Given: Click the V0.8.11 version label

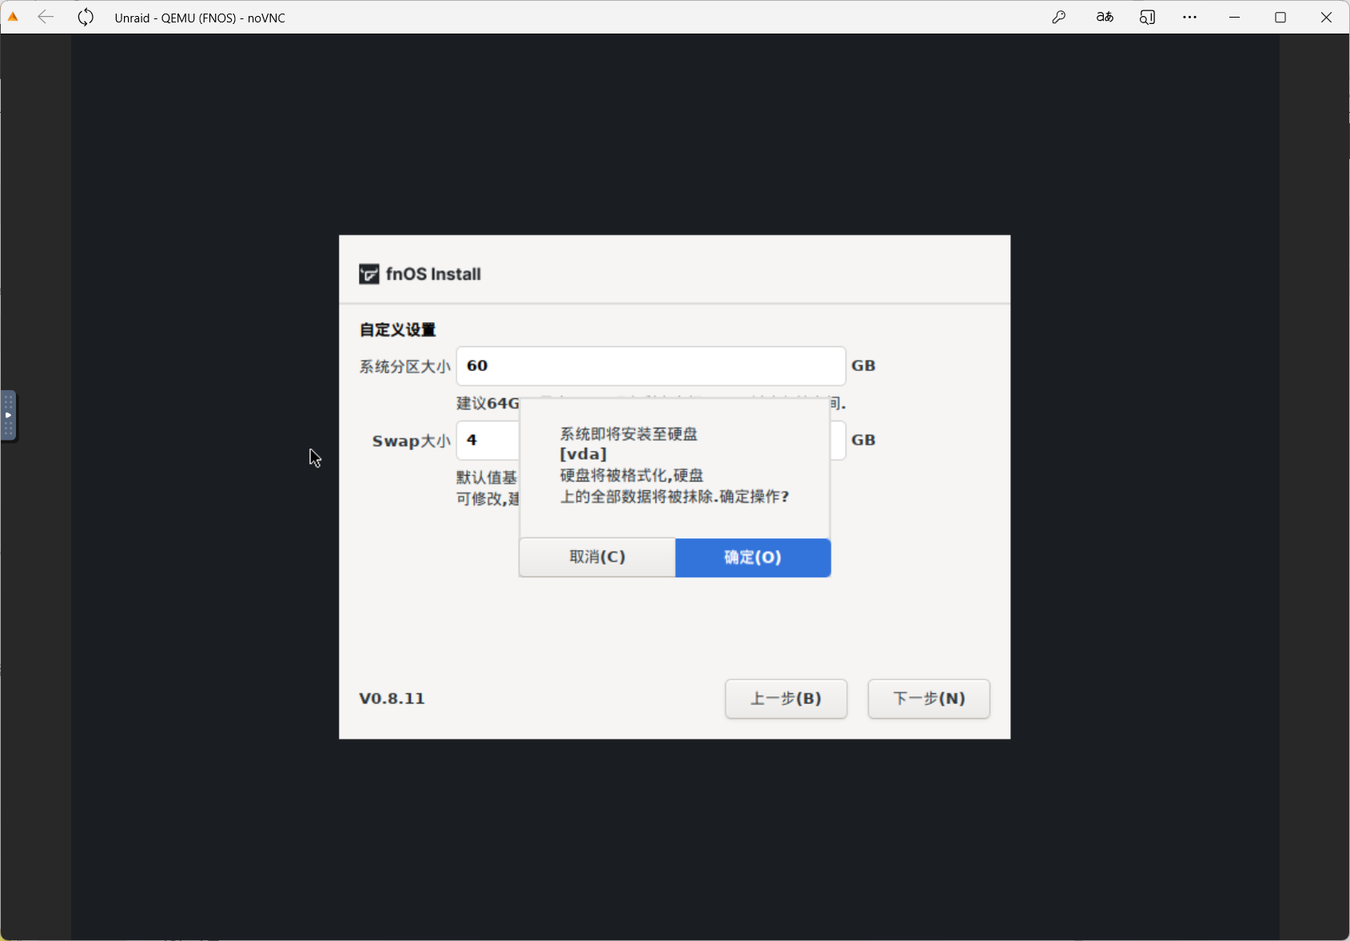Looking at the screenshot, I should coord(392,699).
